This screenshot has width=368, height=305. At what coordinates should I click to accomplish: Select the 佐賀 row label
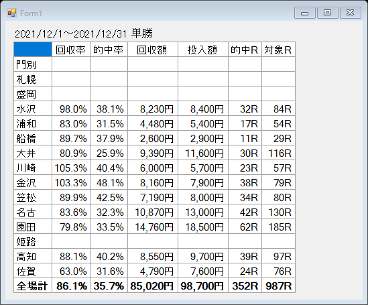pos(33,271)
